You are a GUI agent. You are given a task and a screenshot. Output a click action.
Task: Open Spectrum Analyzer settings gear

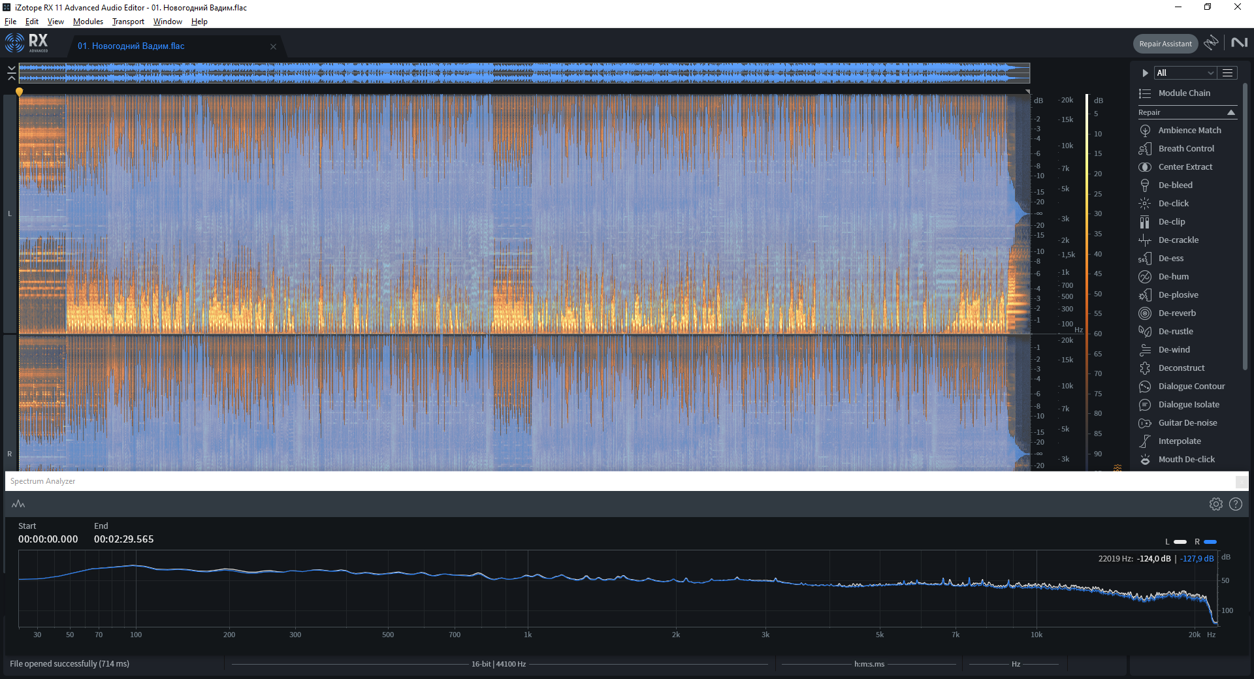point(1215,504)
